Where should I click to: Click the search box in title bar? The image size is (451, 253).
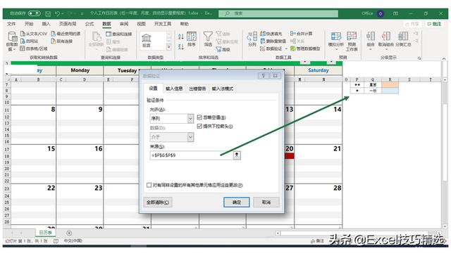[278, 13]
